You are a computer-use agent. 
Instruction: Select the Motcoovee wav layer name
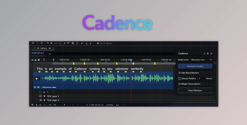(49, 87)
